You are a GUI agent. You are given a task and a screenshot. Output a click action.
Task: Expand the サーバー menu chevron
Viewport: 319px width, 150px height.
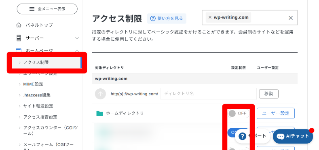77,38
